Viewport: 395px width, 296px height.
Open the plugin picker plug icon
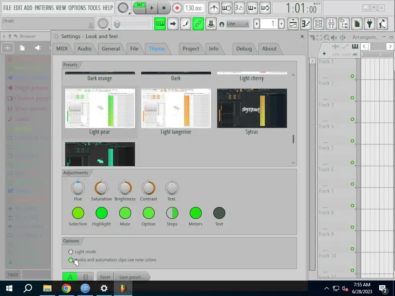pyautogui.click(x=370, y=24)
